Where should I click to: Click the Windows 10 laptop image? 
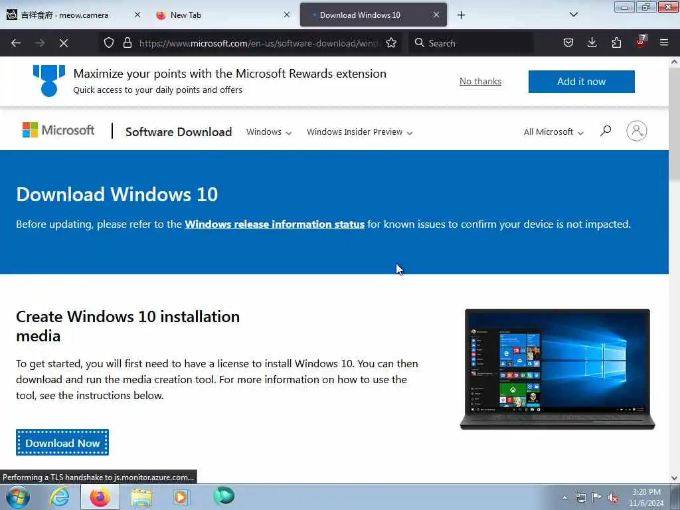[557, 369]
